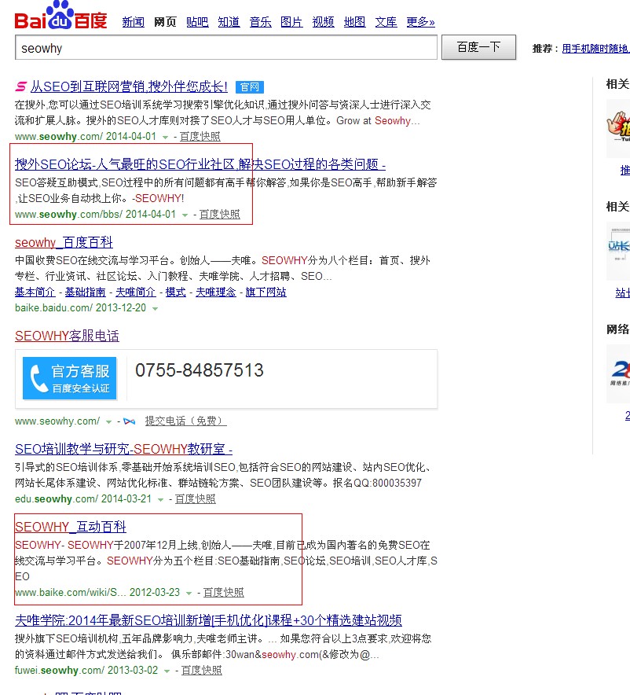Open the 贴吧 tab
Image resolution: width=630 pixels, height=695 pixels.
(x=197, y=22)
